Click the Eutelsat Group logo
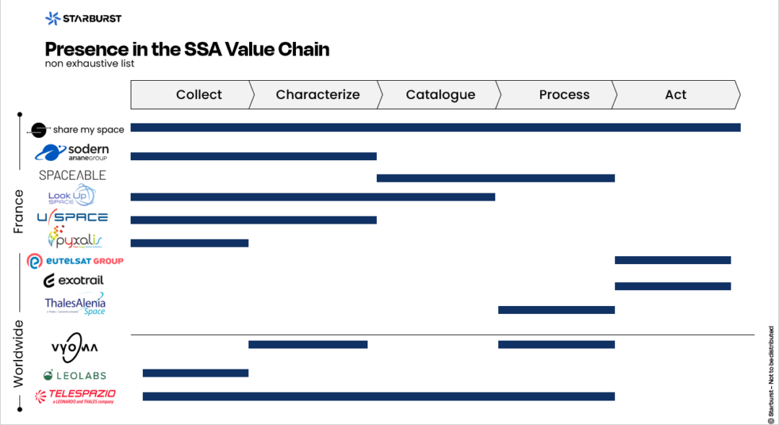The width and height of the screenshot is (779, 425). point(75,260)
